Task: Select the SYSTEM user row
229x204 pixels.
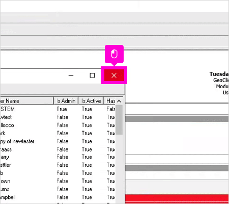Action: (58, 109)
